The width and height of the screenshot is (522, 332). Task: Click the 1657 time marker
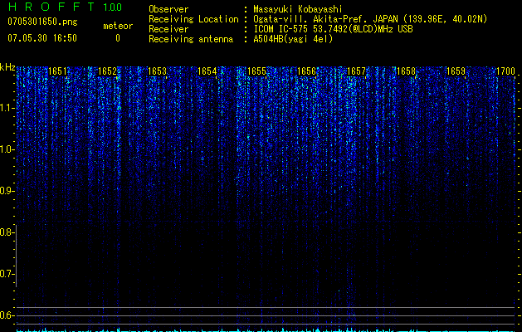click(x=356, y=71)
